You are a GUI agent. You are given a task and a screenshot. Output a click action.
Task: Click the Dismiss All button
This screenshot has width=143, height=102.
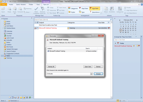51,67
